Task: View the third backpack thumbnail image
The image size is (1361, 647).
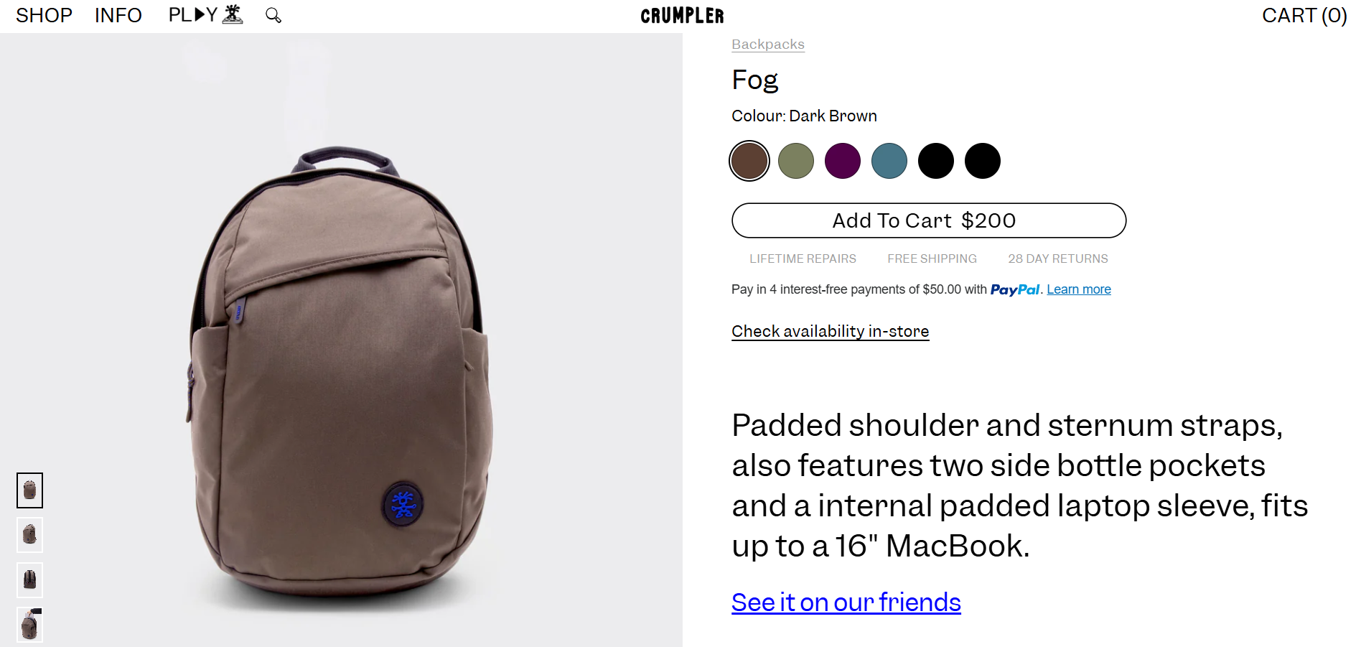Action: click(x=30, y=580)
